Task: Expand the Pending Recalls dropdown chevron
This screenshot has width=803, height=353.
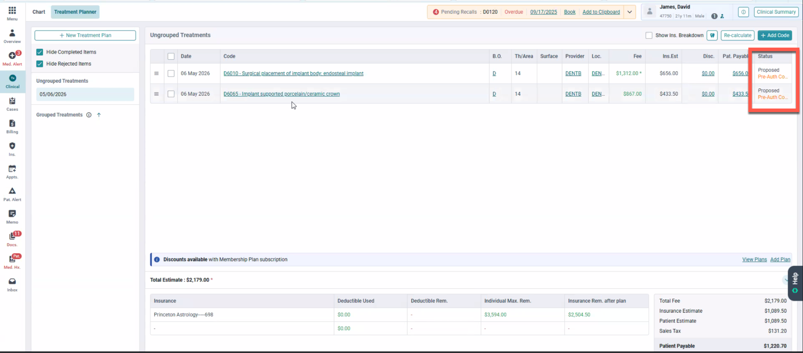Action: click(629, 12)
